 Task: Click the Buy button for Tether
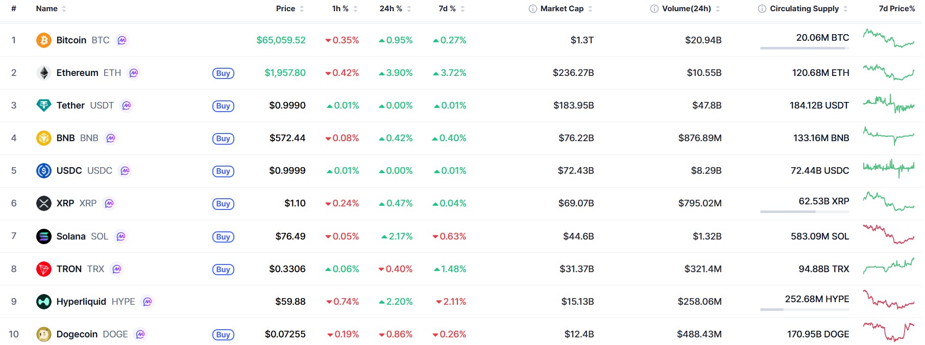tap(223, 106)
